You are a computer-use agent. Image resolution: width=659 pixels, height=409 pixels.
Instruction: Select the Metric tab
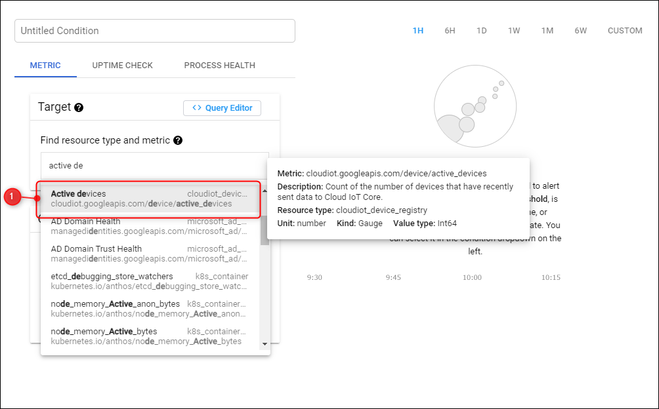tap(45, 66)
